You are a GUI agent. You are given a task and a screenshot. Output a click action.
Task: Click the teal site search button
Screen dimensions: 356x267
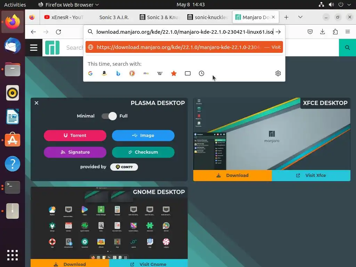(347, 48)
